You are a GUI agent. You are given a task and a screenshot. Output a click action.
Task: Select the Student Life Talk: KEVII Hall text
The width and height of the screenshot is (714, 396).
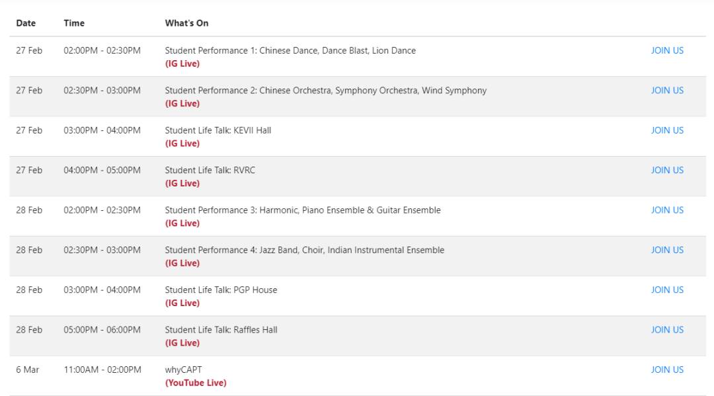coord(218,130)
